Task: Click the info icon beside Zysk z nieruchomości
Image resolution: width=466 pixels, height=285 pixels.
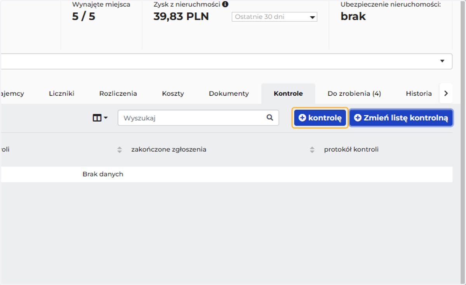Action: 225,5
